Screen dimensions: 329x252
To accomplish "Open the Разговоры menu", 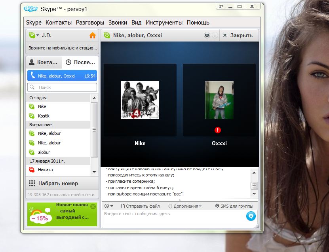I will click(90, 23).
